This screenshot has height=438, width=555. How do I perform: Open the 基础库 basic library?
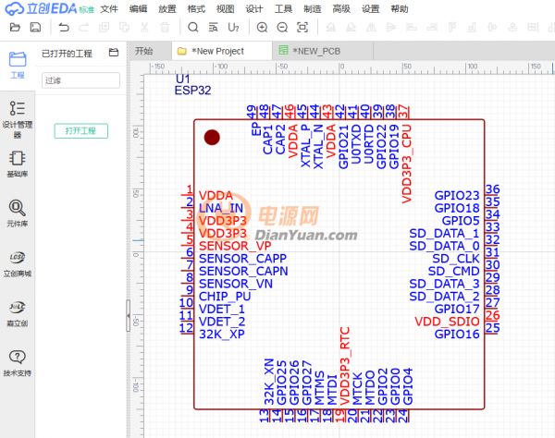18,164
